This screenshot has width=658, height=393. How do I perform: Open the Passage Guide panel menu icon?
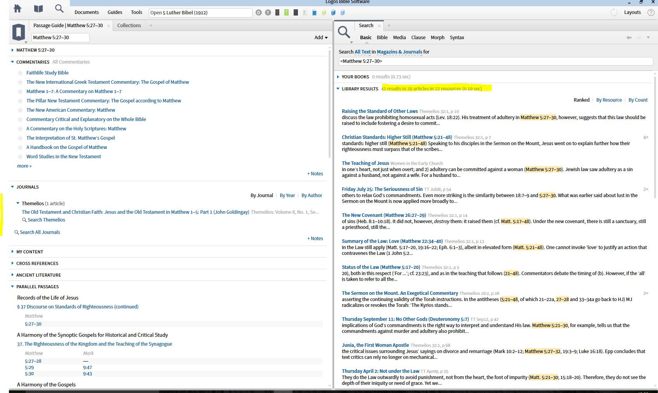point(19,32)
